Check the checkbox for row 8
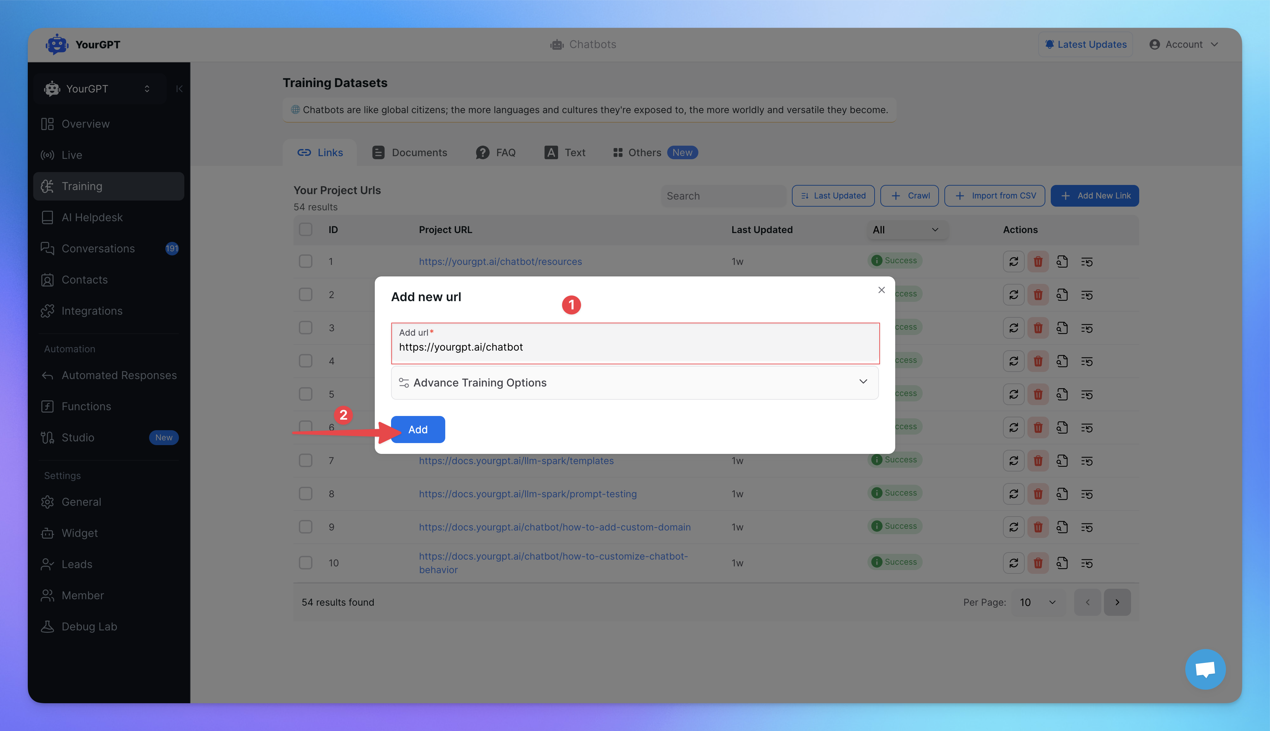The height and width of the screenshot is (731, 1270). (305, 494)
